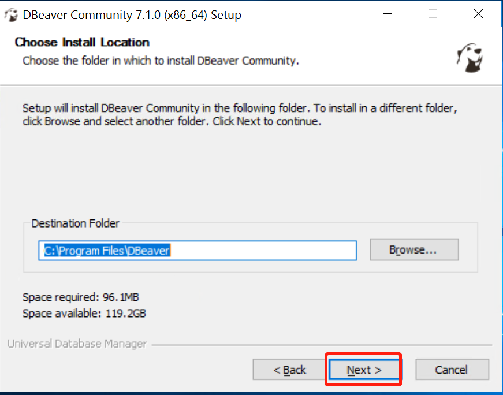
Task: Cancel the DBeaver installation
Action: coord(452,370)
